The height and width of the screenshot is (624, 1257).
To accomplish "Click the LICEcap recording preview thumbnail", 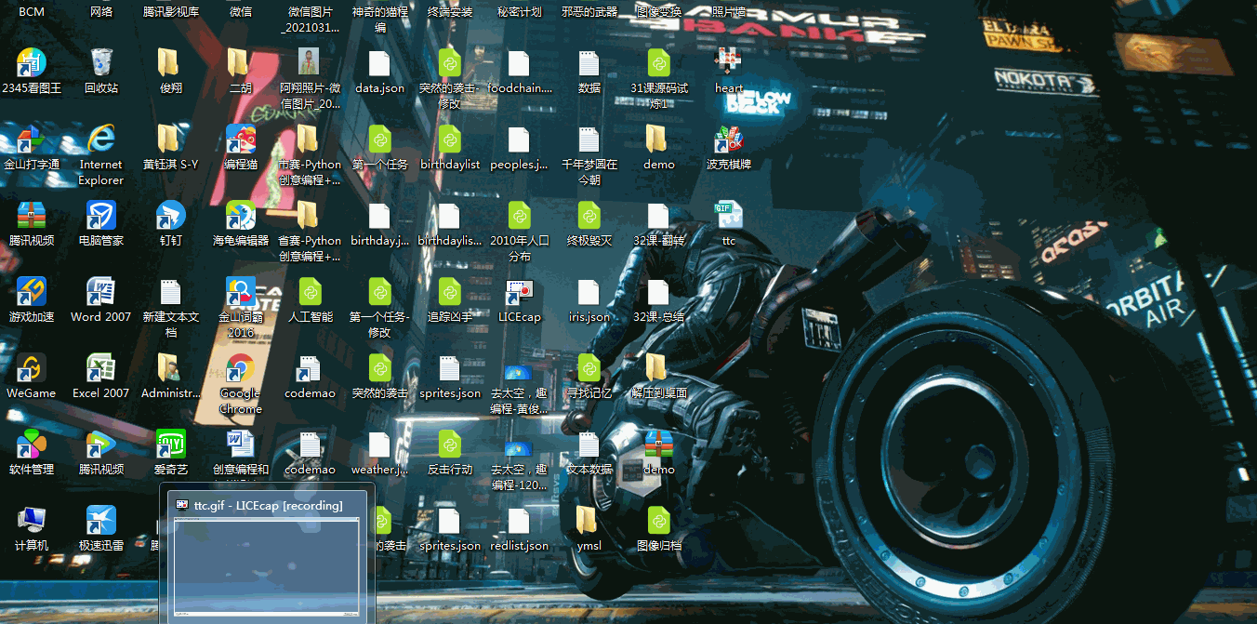I will [x=267, y=567].
